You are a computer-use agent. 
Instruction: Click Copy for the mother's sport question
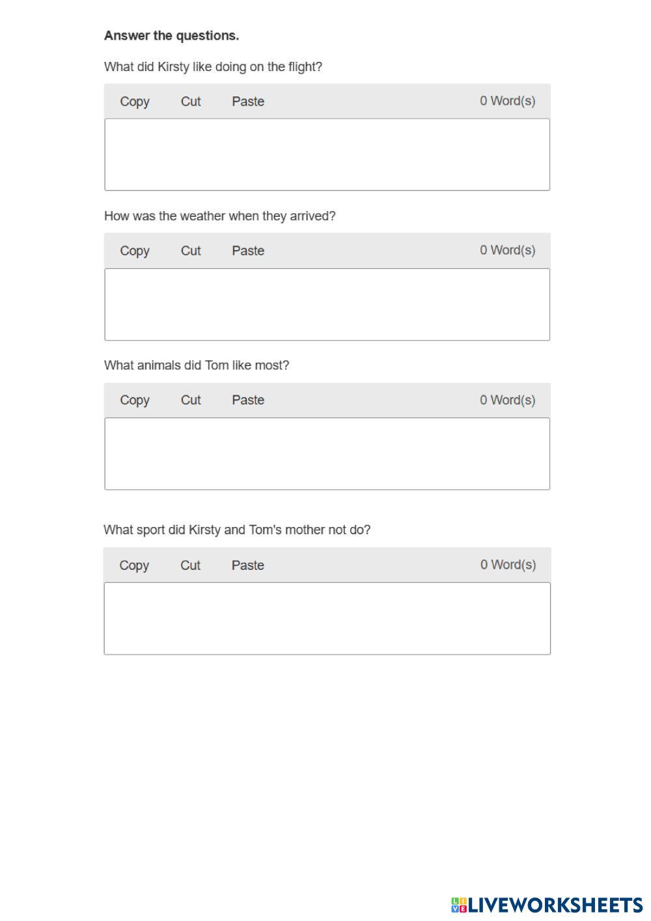coord(134,565)
